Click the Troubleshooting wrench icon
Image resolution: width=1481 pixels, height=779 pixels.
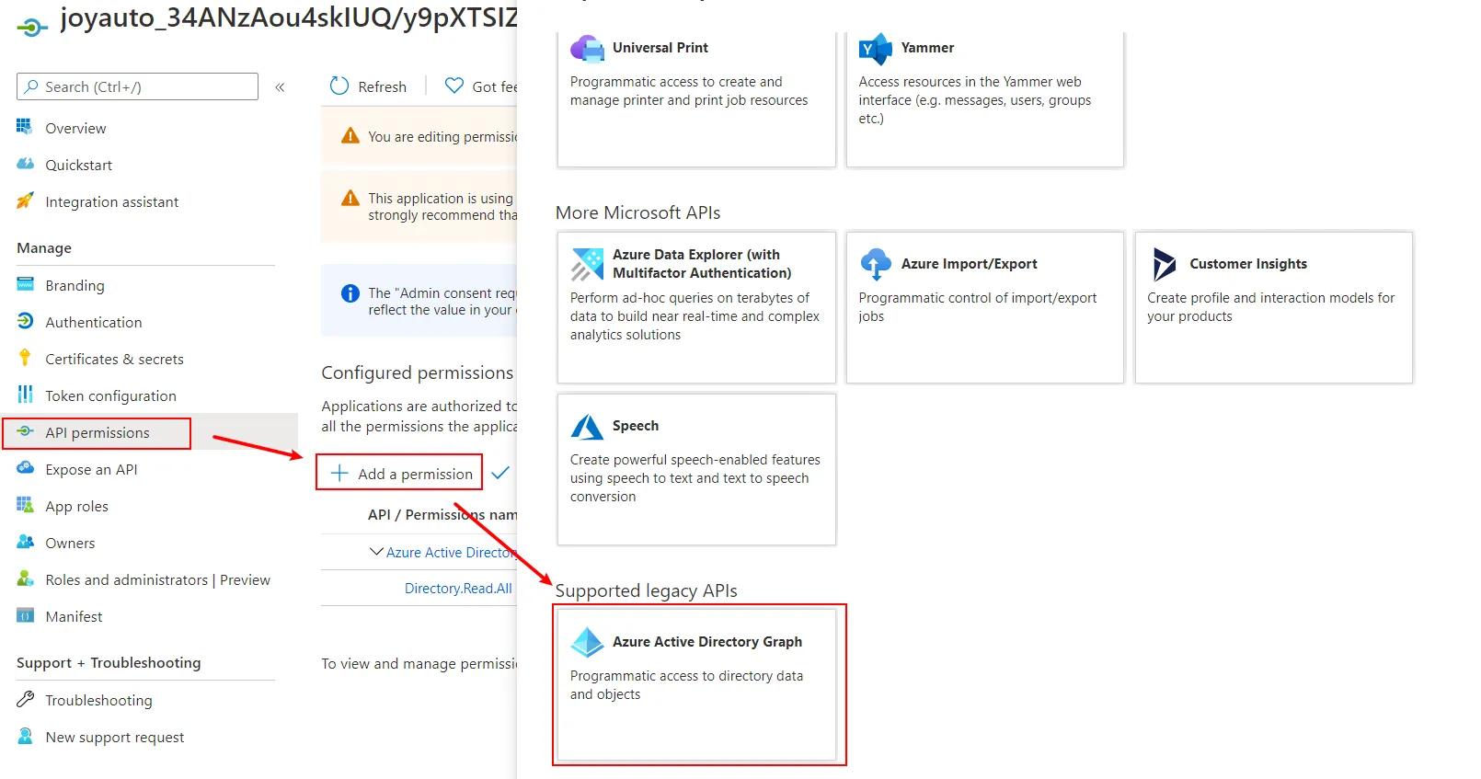point(25,699)
